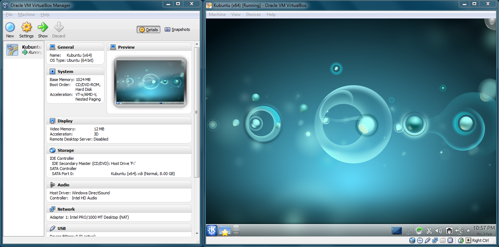
Task: Click the USB devices status icon
Action: pyautogui.click(x=428, y=240)
